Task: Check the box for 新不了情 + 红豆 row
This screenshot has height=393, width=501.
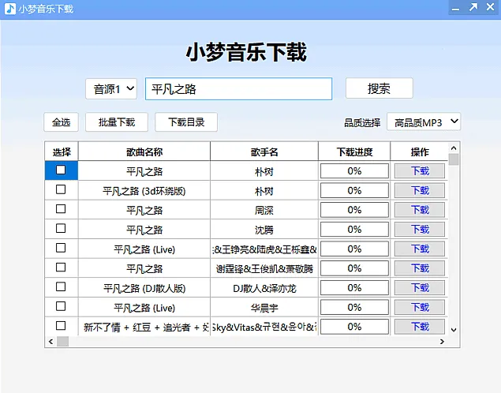Action: coord(61,326)
